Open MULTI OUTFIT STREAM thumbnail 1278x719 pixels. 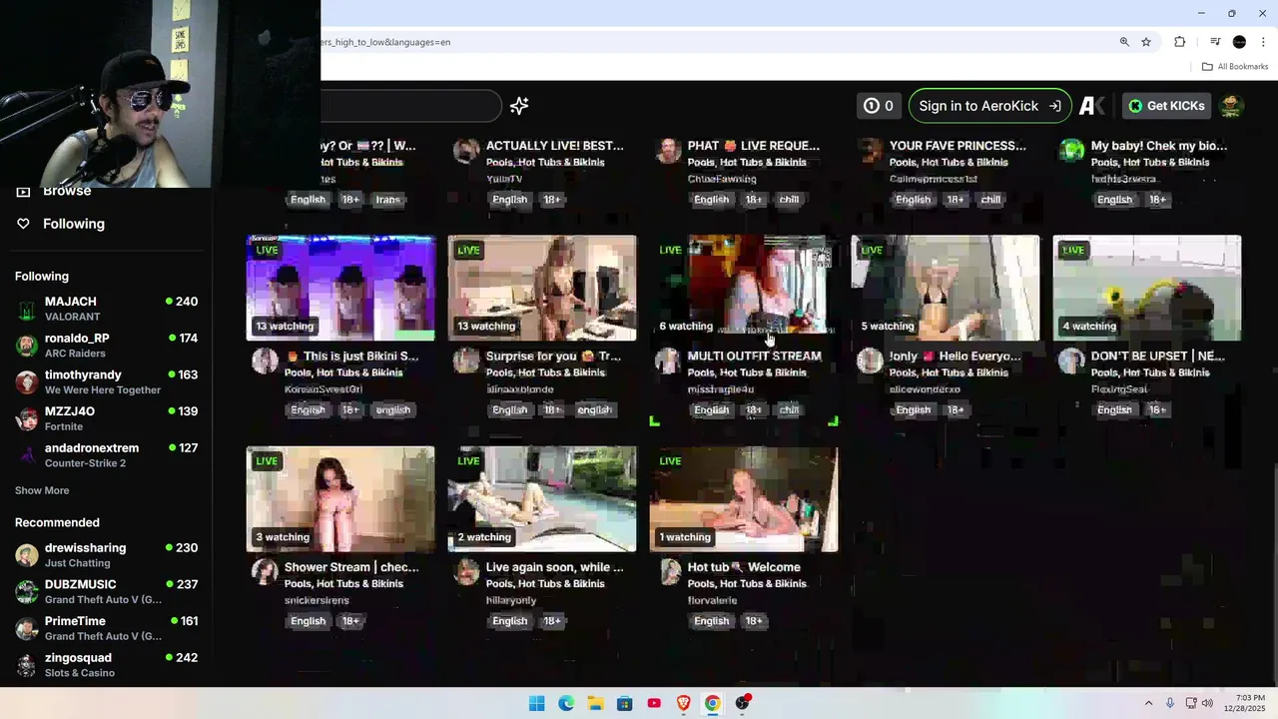tap(744, 289)
